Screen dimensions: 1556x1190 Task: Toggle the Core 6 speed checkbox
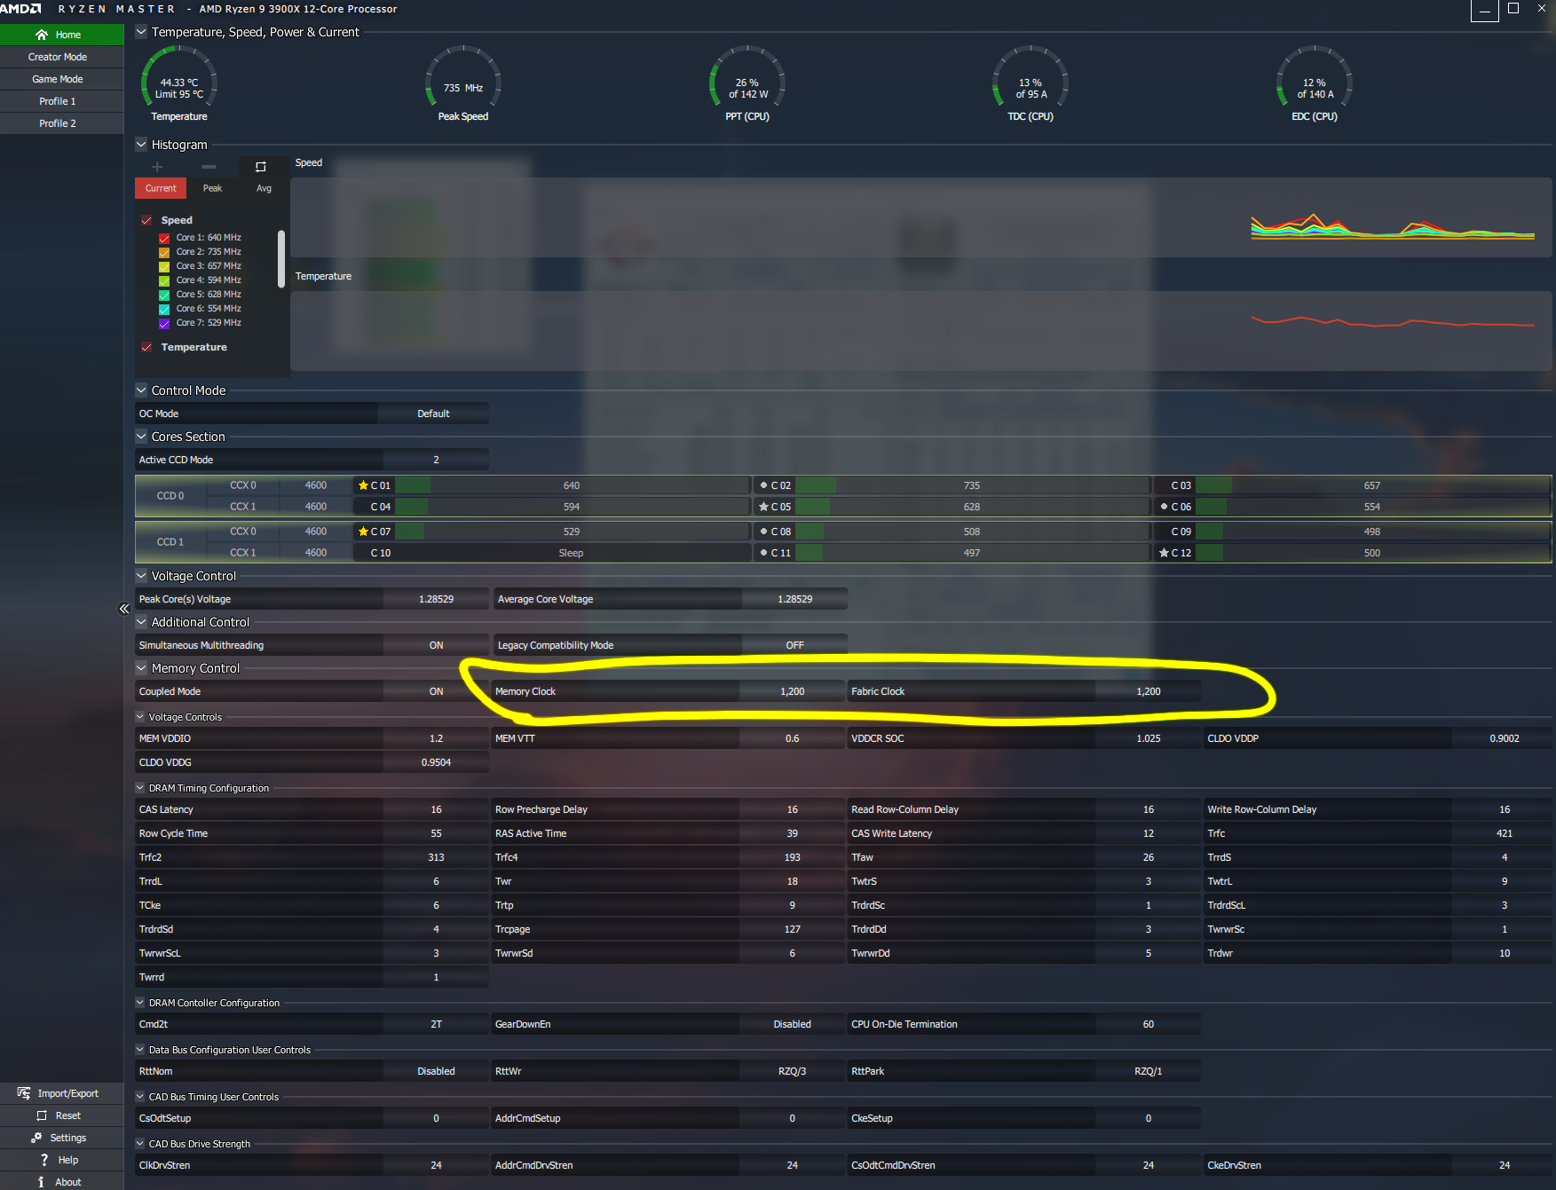[x=164, y=309]
